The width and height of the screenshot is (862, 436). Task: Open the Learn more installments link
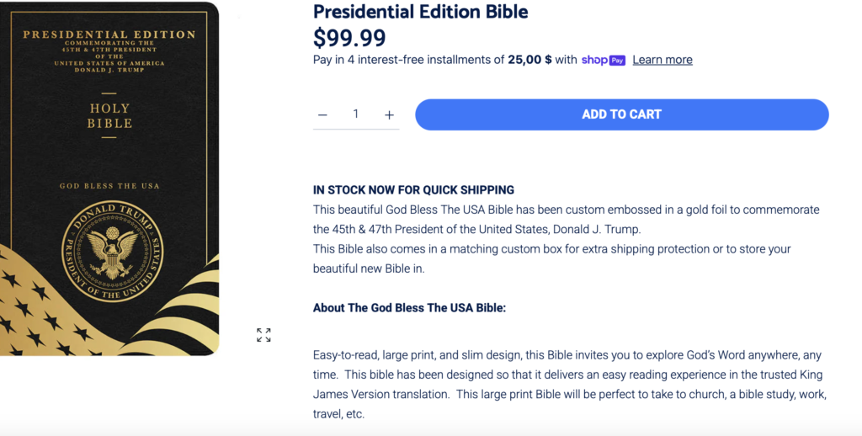pyautogui.click(x=662, y=60)
